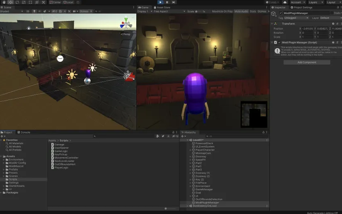The height and width of the screenshot is (214, 342).
Task: Click the Step frame button
Action: coord(174,2)
